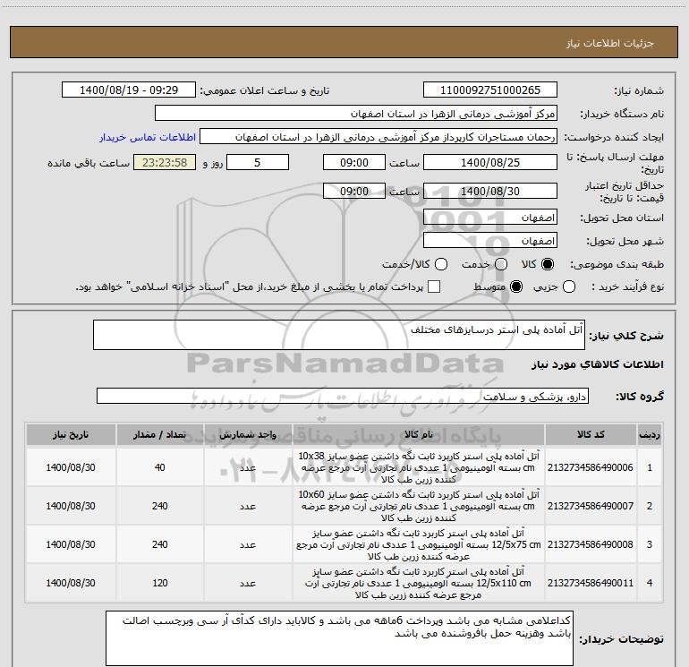Image resolution: width=689 pixels, height=667 pixels.
Task: Toggle the اسناد خزانه اسلامی payment checkbox
Action: tap(434, 286)
